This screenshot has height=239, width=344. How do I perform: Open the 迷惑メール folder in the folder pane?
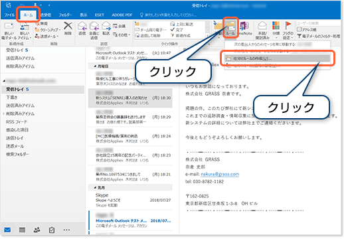tap(15, 146)
